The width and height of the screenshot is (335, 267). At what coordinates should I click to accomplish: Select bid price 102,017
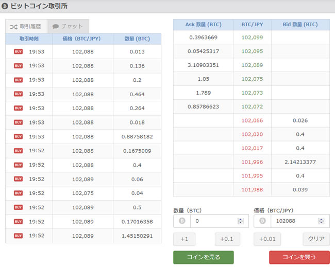[252, 148]
